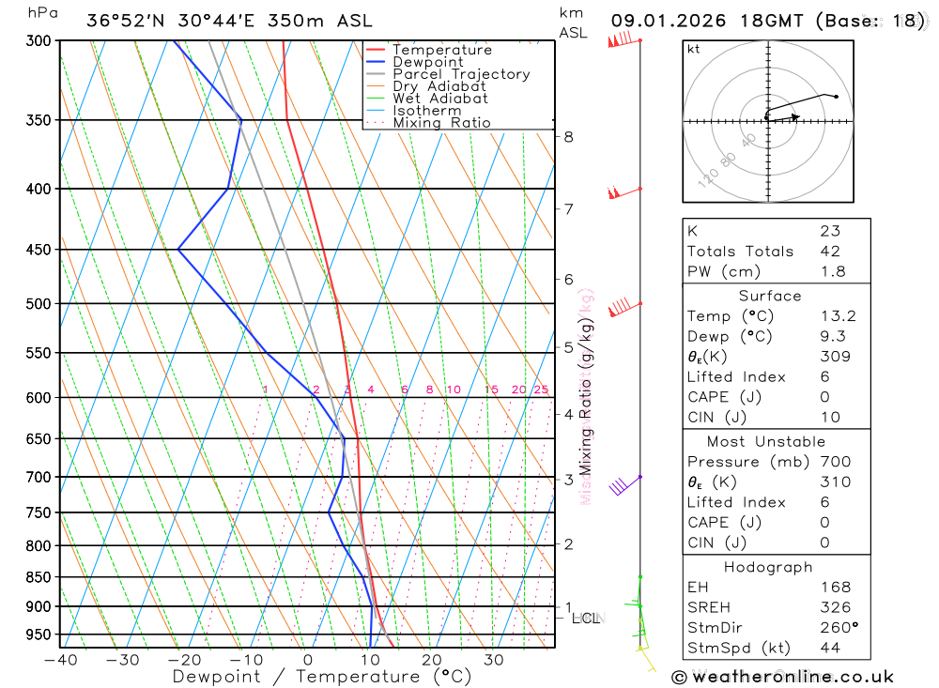Click the Wet Adiabat legend entry
This screenshot has height=688, width=939.
click(427, 99)
